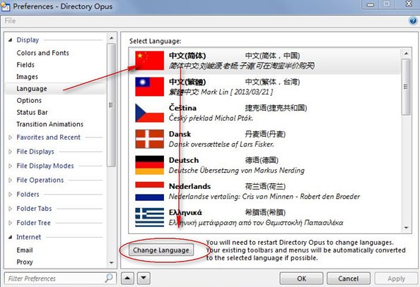Select the Greek flag Ελληνικά icon

tap(149, 217)
